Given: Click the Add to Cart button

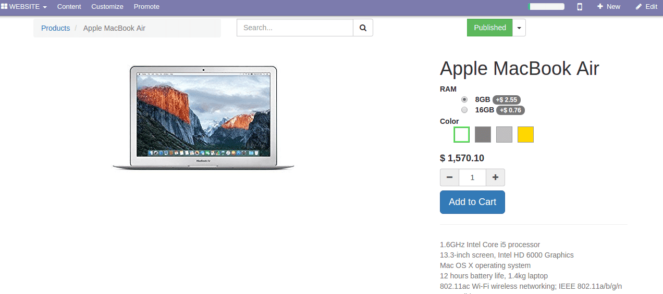Looking at the screenshot, I should coord(472,202).
